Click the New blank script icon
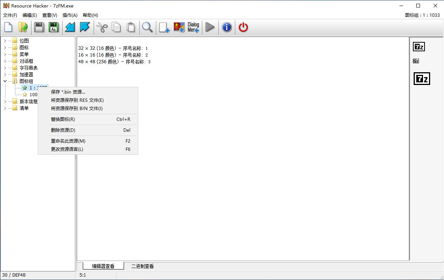 pyautogui.click(x=9, y=27)
